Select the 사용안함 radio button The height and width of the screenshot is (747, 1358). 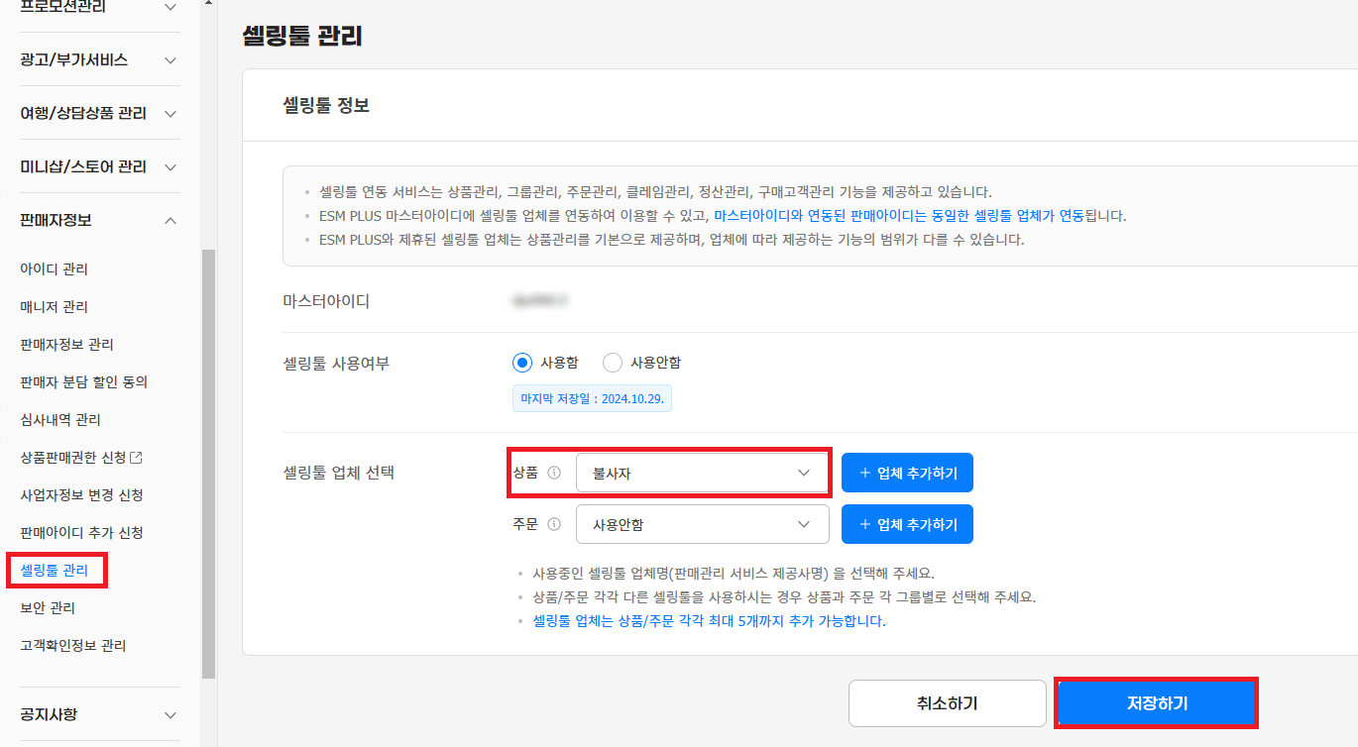pos(613,363)
